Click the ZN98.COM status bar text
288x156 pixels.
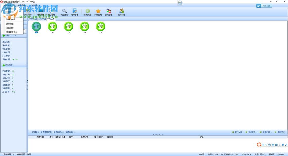223,155
